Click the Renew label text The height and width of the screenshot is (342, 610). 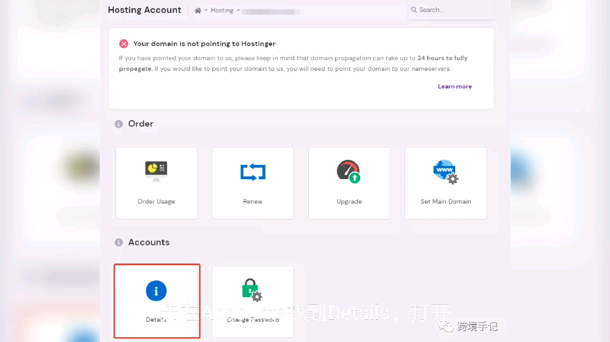point(253,202)
